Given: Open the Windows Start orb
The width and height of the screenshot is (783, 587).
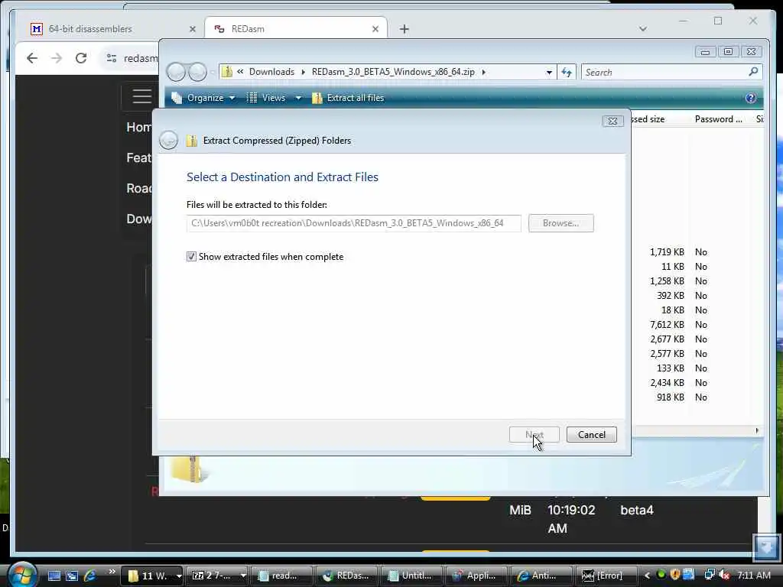Looking at the screenshot, I should pos(21,575).
